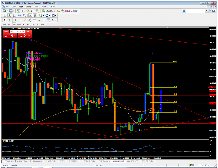The width and height of the screenshot is (218, 168).
Task: Switch chart to Line Chart mode
Action: pos(14,15)
